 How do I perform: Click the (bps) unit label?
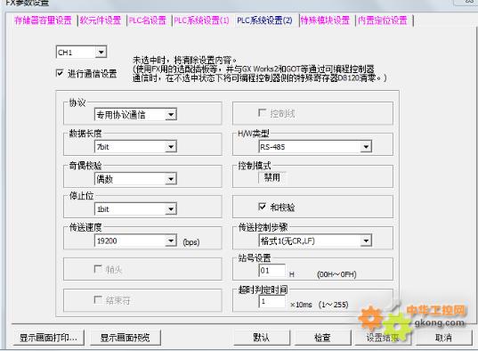click(x=191, y=242)
